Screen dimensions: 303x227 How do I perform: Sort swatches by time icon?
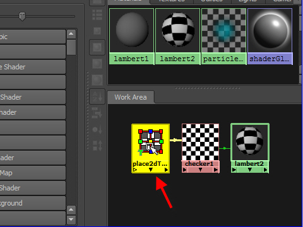(x=97, y=129)
